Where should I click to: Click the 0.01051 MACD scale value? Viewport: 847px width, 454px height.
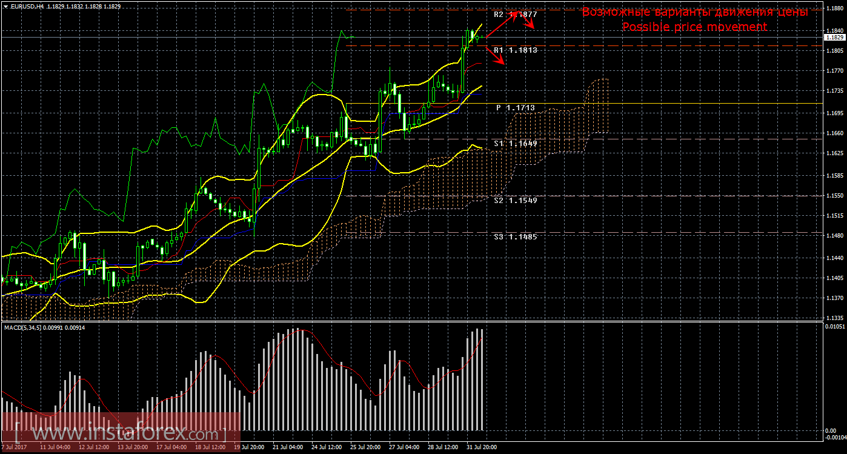coord(835,327)
